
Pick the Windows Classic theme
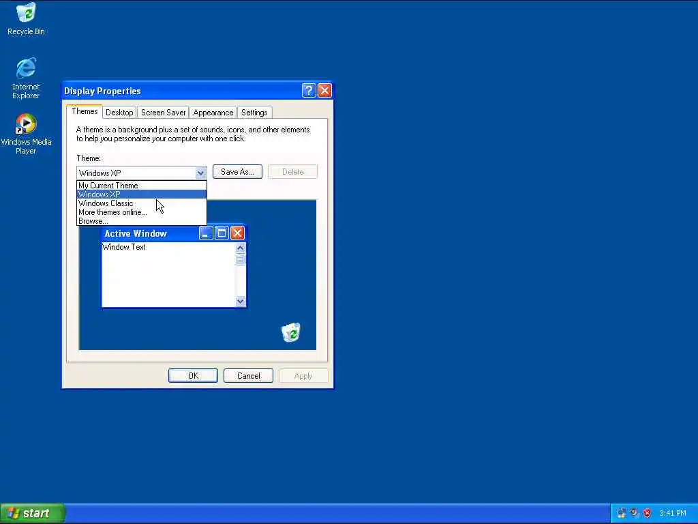(x=142, y=203)
